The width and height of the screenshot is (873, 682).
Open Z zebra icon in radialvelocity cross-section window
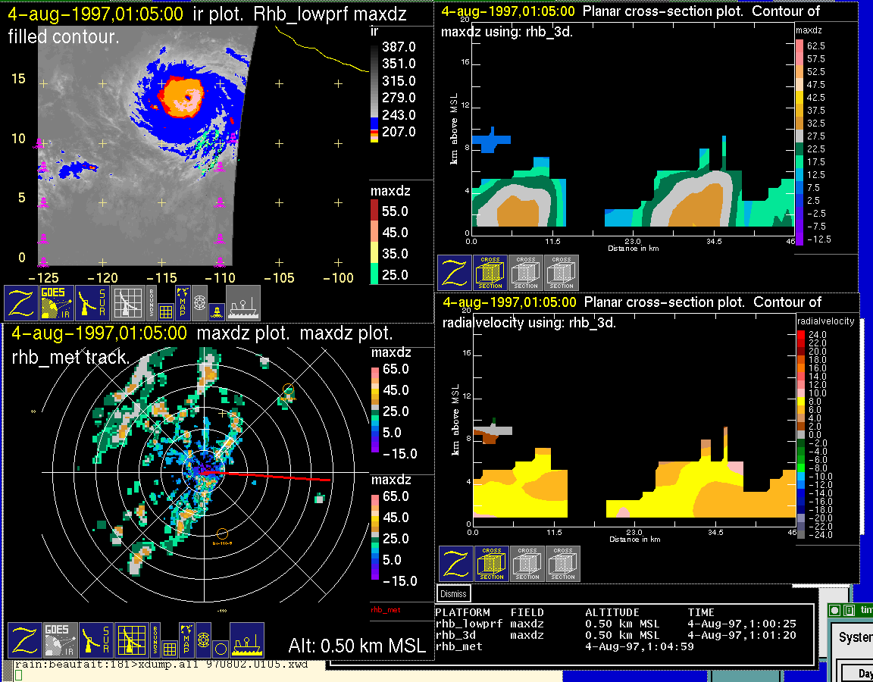point(456,564)
